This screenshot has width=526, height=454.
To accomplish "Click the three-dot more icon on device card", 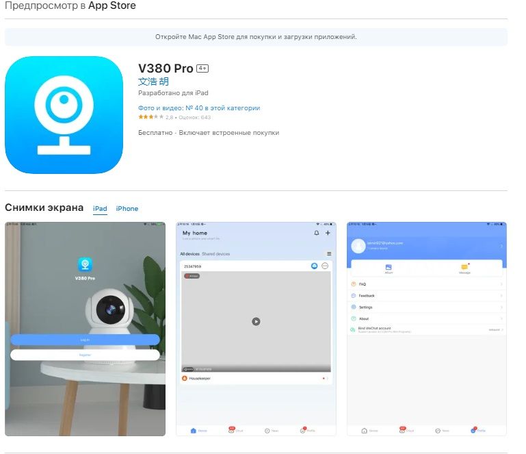I will pyautogui.click(x=325, y=266).
